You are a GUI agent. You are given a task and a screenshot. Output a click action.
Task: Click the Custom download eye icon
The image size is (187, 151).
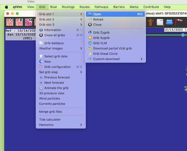coord(90,59)
